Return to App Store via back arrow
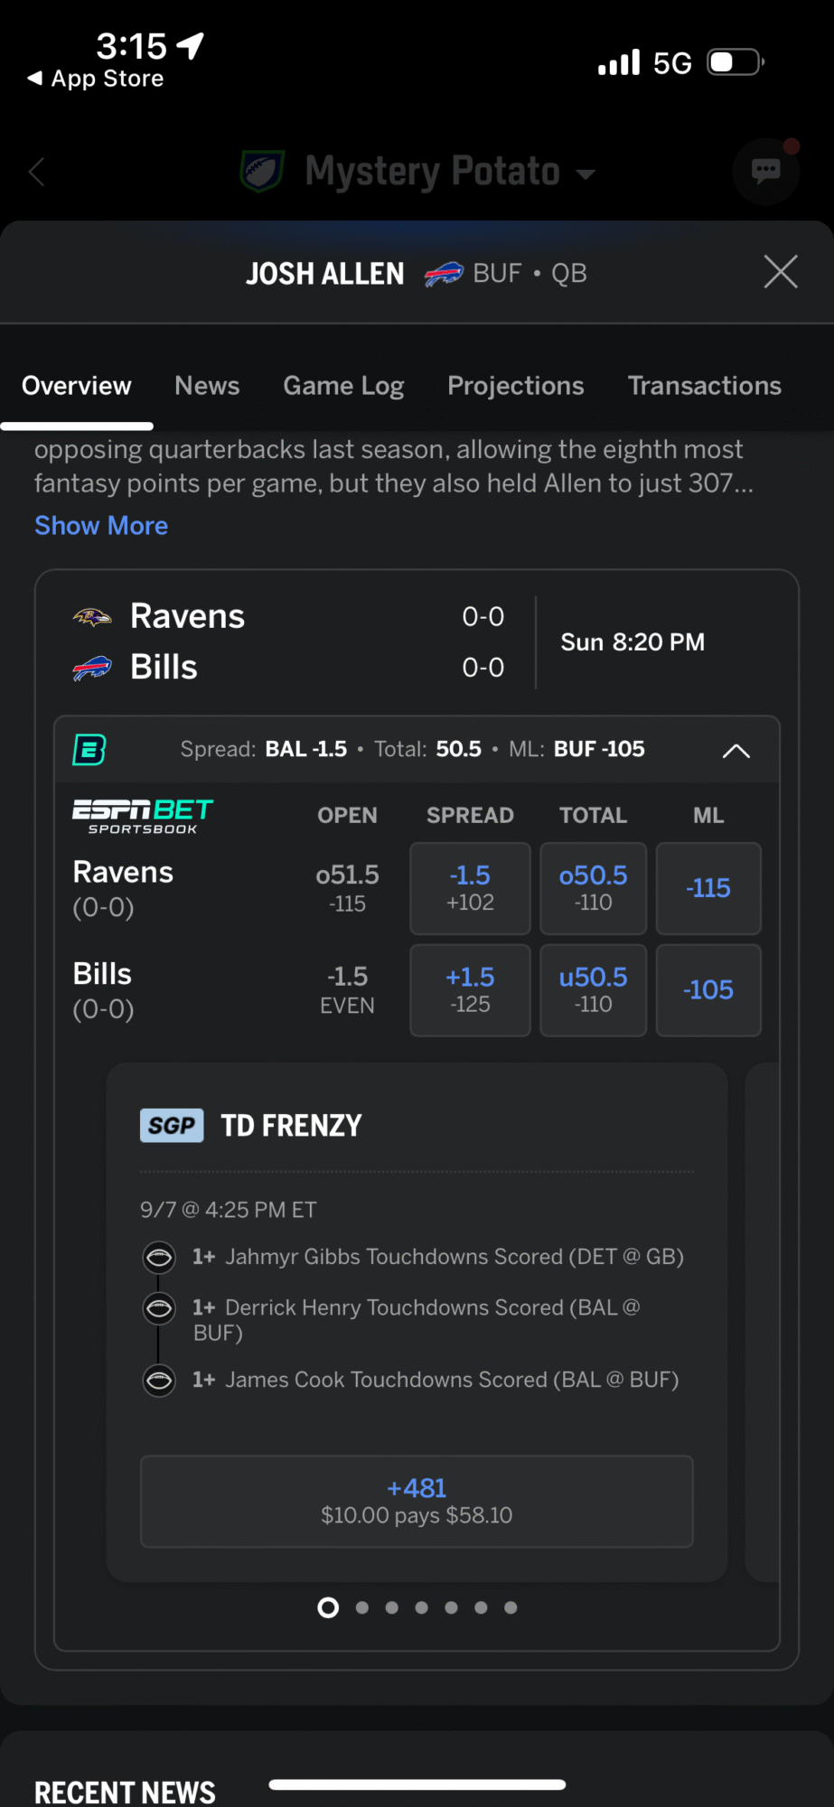834x1807 pixels. [96, 79]
